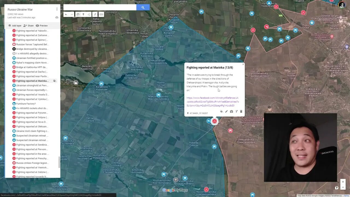This screenshot has height=197, width=350.
Task: Open the three-dot map options menu
Action: [57, 9]
